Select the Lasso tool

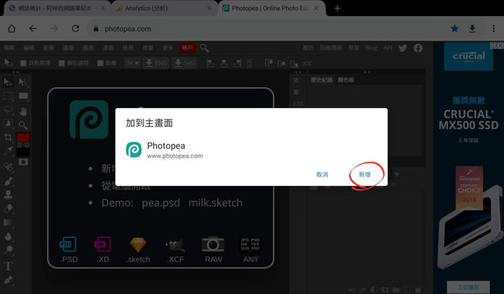[x=8, y=110]
